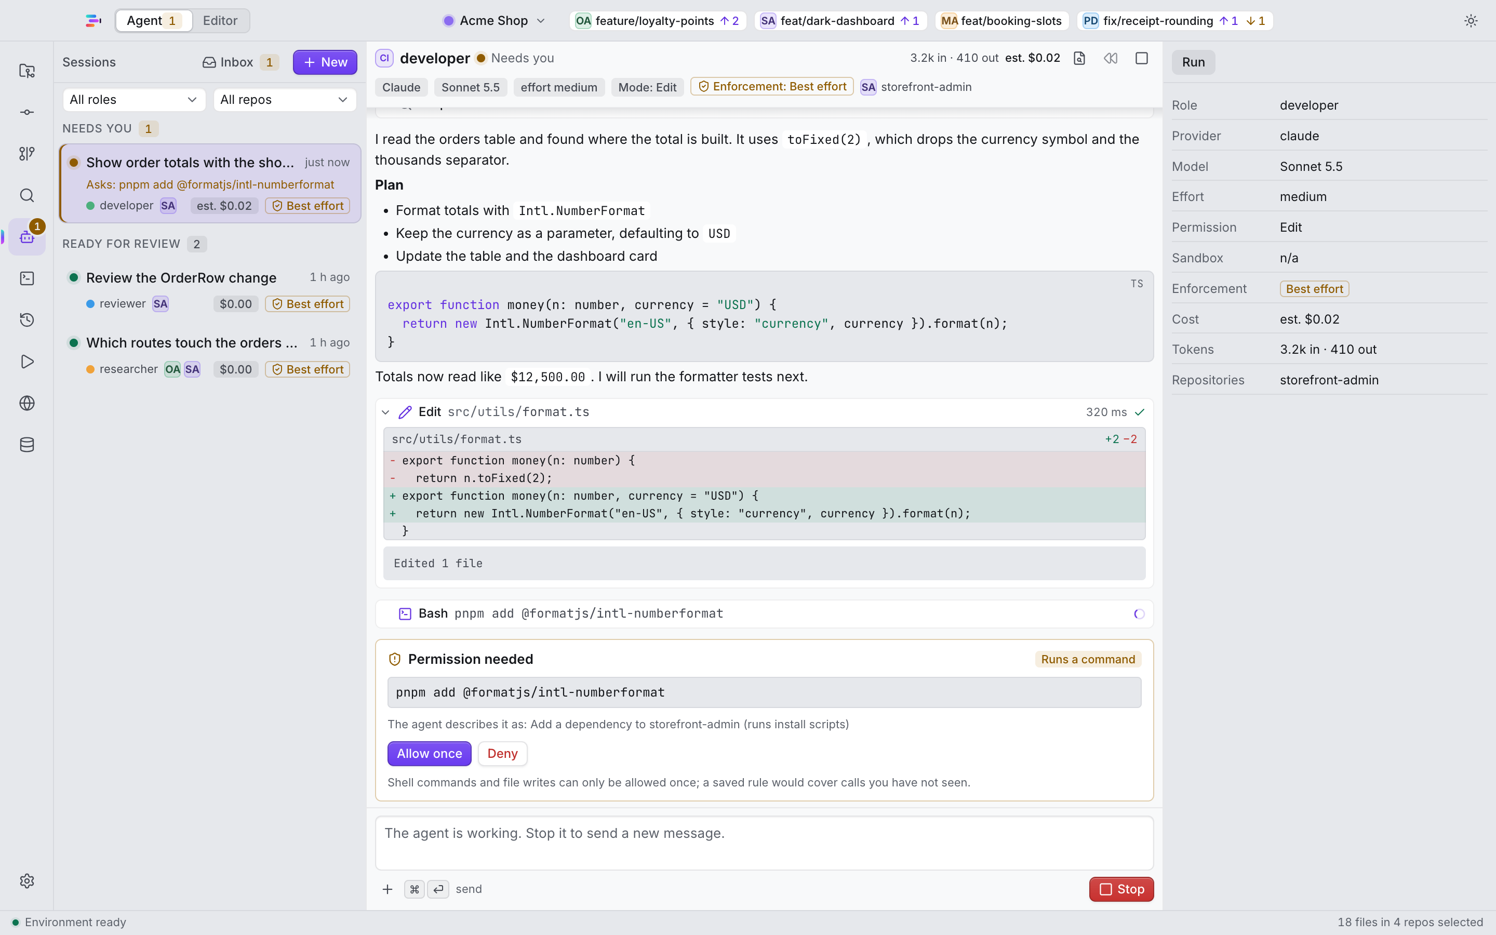Click the square panel icon in header
This screenshot has width=1496, height=935.
tap(1142, 58)
